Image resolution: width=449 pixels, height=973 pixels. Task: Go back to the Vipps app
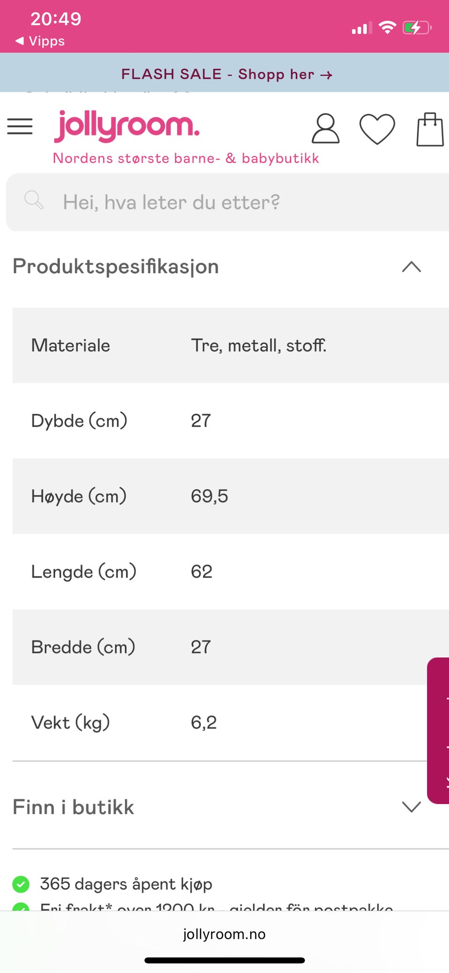41,41
